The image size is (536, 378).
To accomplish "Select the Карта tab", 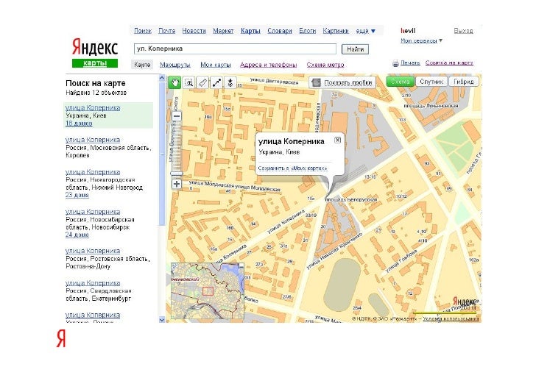I will pos(142,65).
